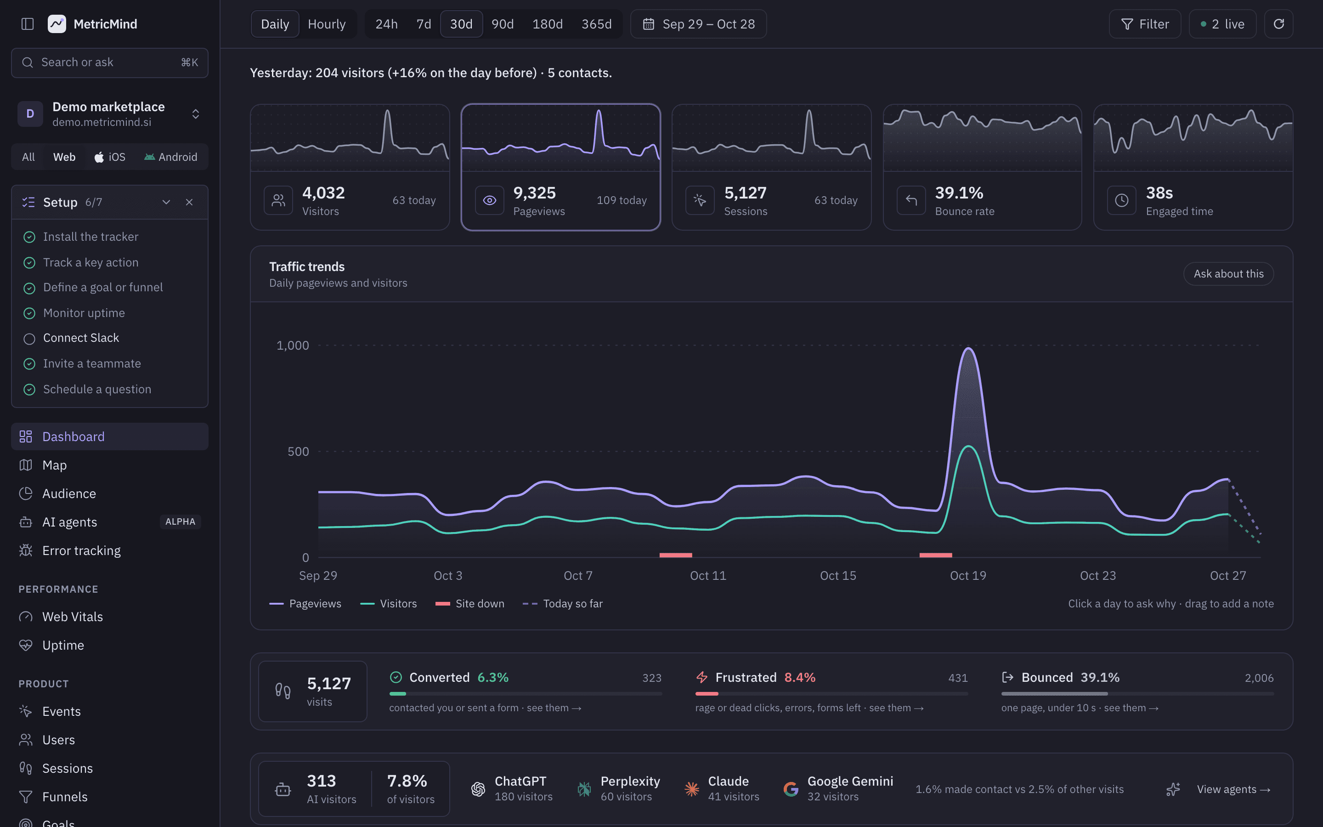The height and width of the screenshot is (827, 1323).
Task: Filter platform to iOS
Action: tap(110, 157)
